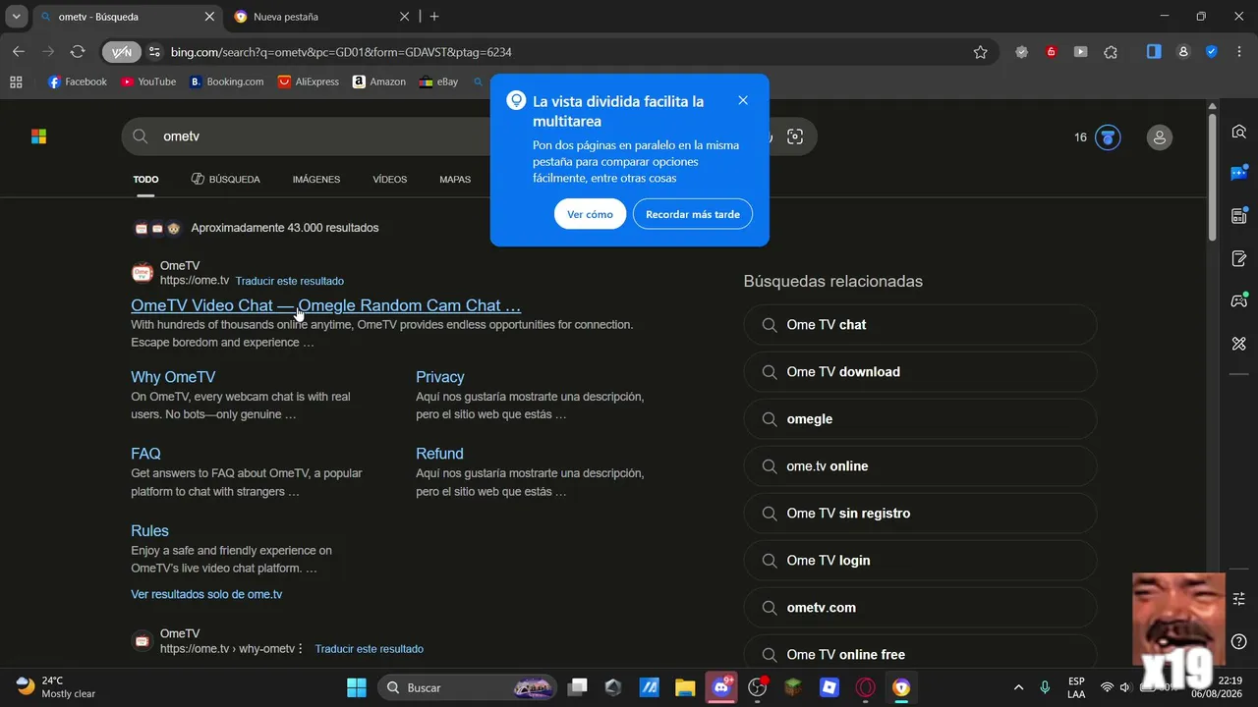Switch to the IMÁGENES tab
Screen dimensions: 1258x707
[316, 180]
